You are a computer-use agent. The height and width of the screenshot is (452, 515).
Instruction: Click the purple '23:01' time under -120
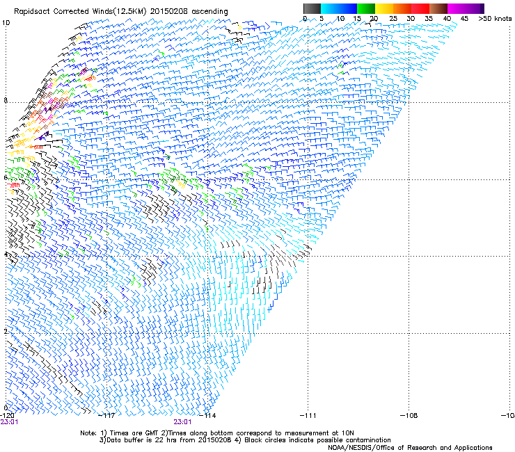(x=9, y=422)
